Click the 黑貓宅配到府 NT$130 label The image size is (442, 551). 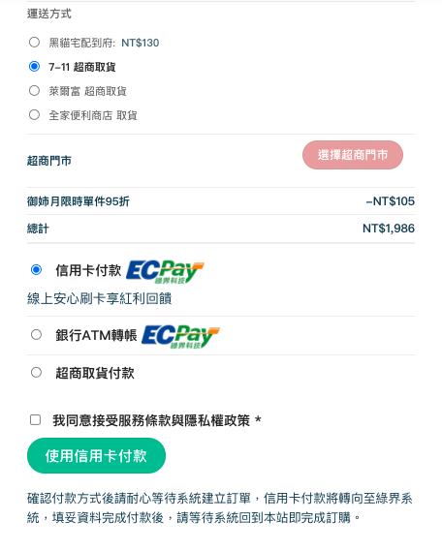tap(104, 43)
